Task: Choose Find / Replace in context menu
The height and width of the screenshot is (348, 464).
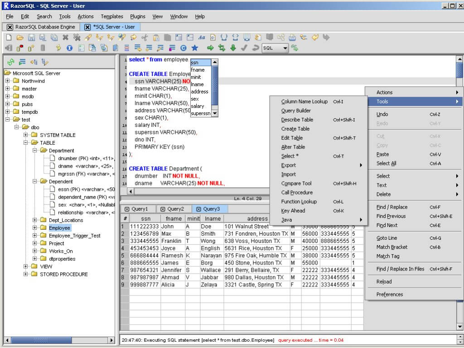Action: [x=392, y=207]
